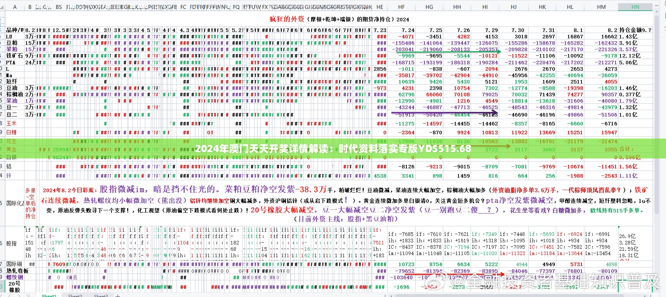Select column BS header
The image size is (666, 297).
59,7
